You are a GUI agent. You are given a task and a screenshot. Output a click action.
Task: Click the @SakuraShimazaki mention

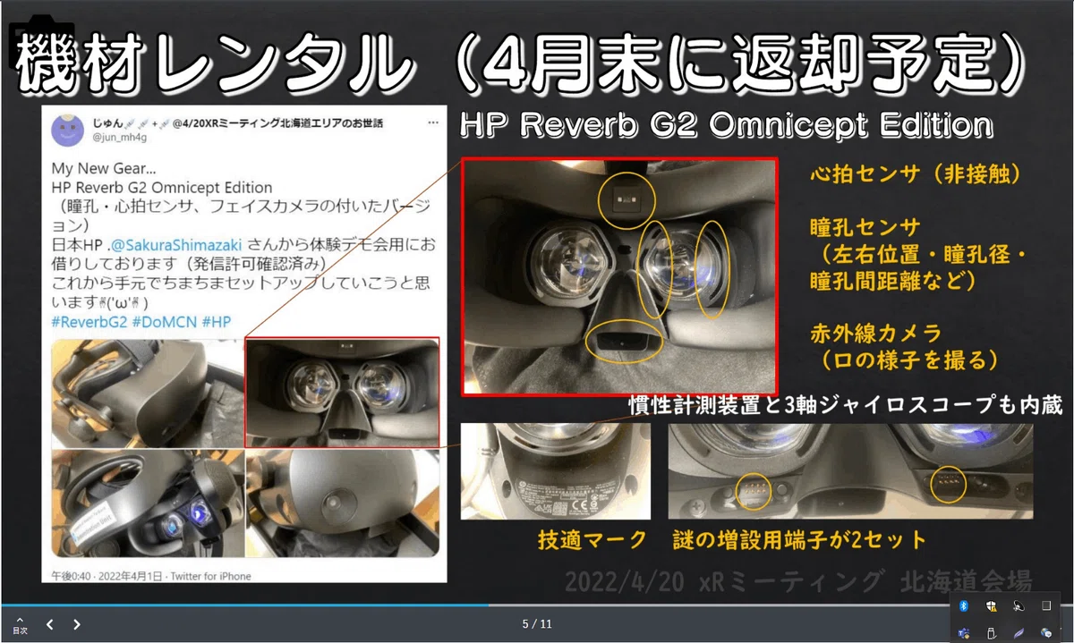[x=178, y=244]
